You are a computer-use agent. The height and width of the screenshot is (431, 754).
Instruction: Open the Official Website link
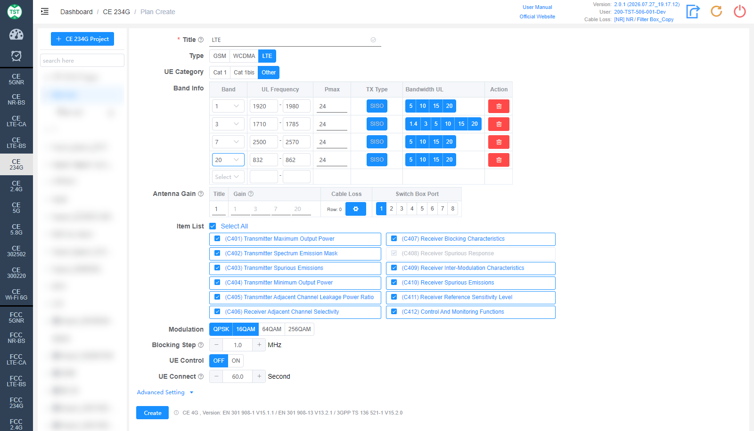point(537,16)
